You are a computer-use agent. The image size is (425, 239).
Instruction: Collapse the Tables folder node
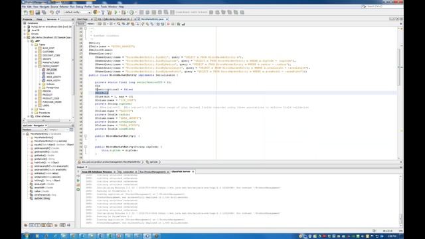coord(33,44)
